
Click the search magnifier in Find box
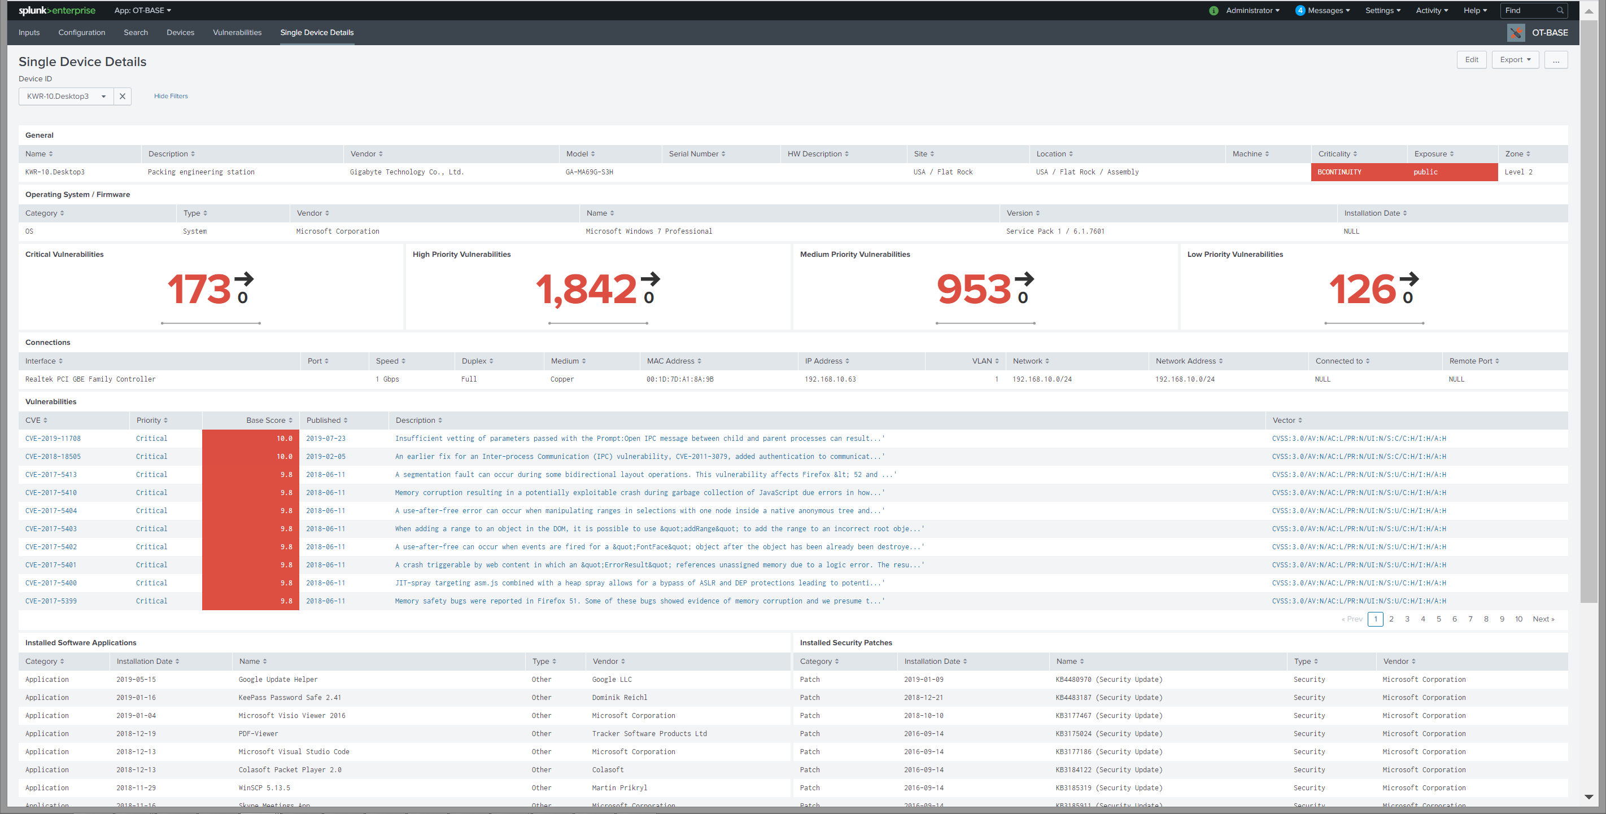pyautogui.click(x=1560, y=11)
